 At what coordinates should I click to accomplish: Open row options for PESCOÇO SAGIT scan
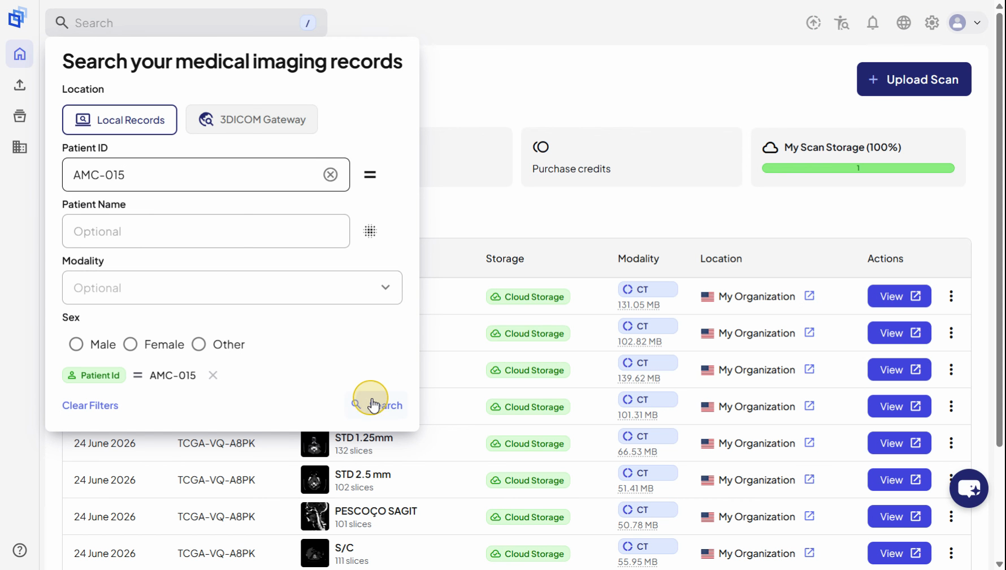(x=951, y=517)
